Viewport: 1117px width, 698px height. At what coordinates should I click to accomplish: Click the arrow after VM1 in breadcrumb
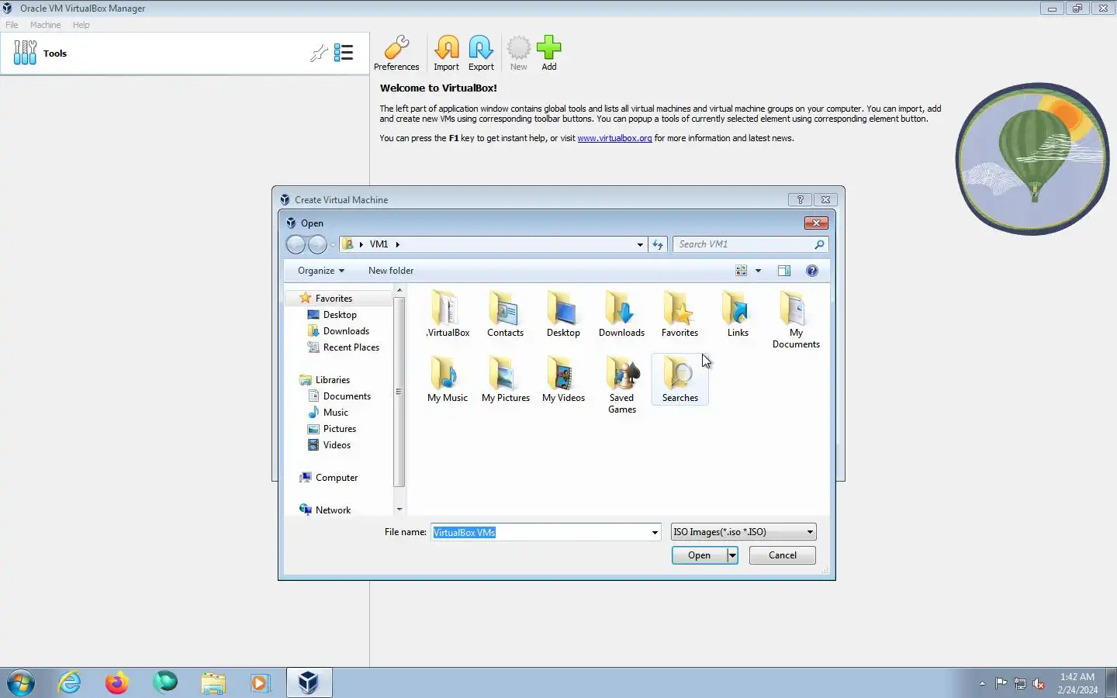pyautogui.click(x=397, y=244)
